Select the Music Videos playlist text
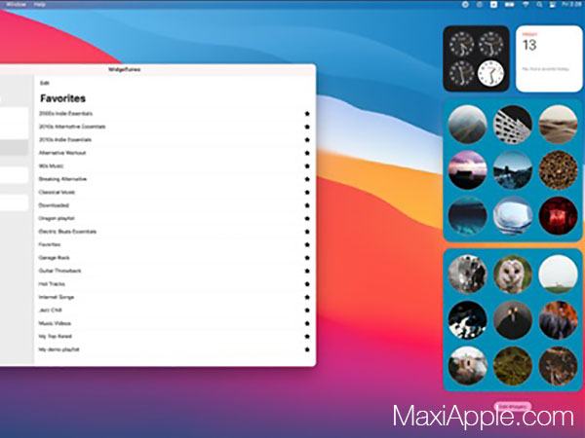The image size is (585, 438). coord(55,323)
